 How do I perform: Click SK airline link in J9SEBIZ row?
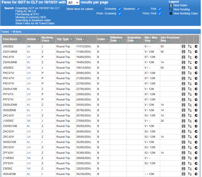tap(28, 47)
